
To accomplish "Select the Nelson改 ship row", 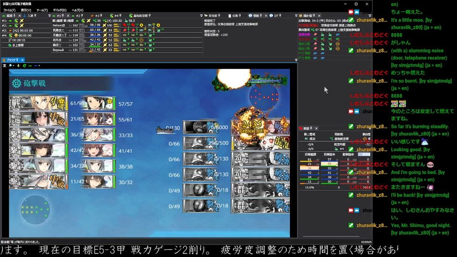I will coord(127,25).
